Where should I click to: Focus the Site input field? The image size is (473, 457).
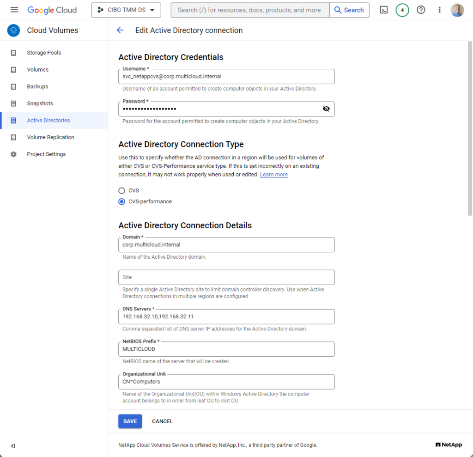point(226,277)
